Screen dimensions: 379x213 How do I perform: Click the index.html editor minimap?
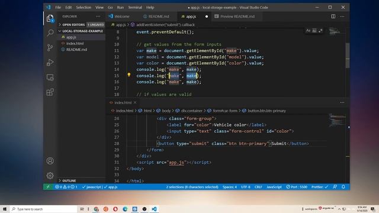click(x=337, y=120)
